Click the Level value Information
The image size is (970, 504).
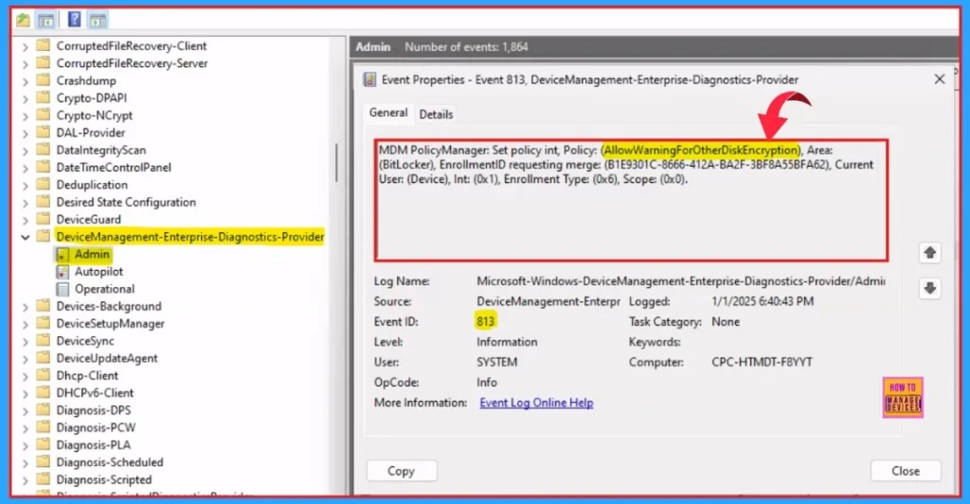[507, 342]
